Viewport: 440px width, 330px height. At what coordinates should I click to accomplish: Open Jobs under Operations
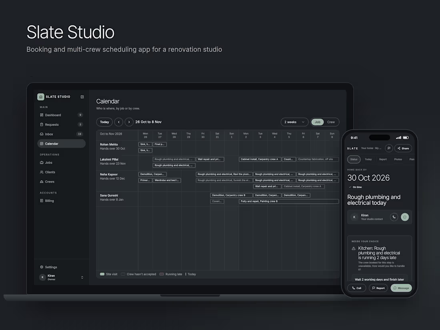coord(61,162)
